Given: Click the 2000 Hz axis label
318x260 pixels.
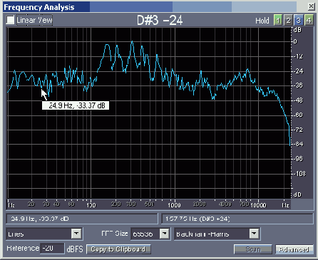Looking at the screenshot, I should (200, 204).
